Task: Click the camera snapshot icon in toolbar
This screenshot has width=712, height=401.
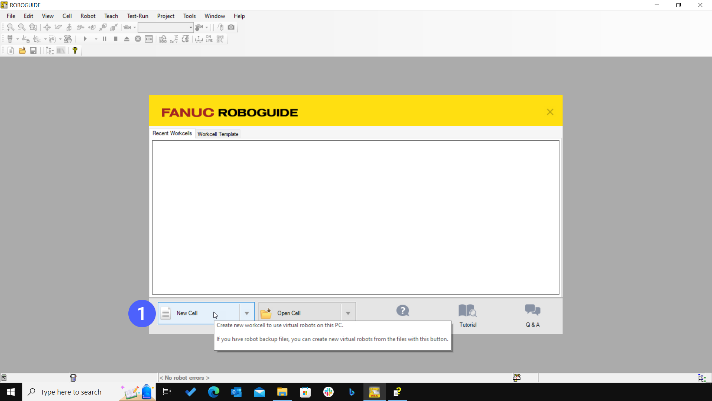Action: (231, 27)
